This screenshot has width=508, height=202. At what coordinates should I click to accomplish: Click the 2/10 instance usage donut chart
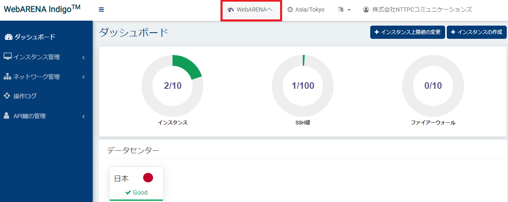coord(173,86)
